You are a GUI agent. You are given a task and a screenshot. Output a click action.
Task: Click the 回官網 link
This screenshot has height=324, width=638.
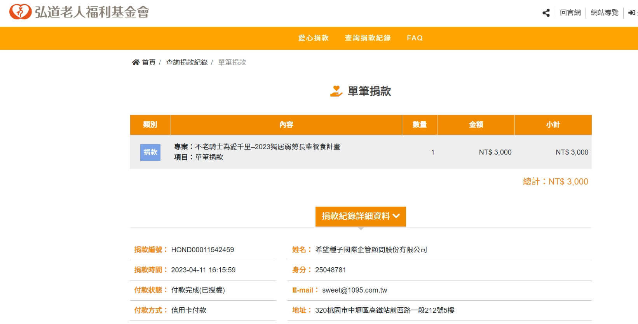[570, 13]
